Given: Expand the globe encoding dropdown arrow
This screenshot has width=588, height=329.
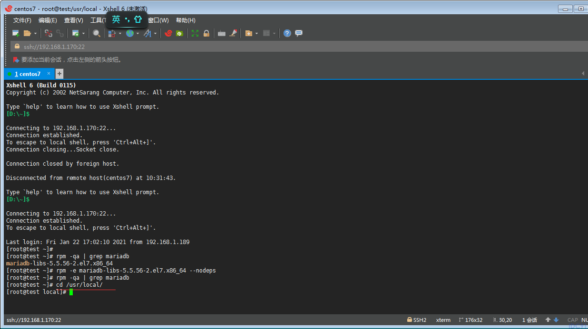Looking at the screenshot, I should point(137,34).
